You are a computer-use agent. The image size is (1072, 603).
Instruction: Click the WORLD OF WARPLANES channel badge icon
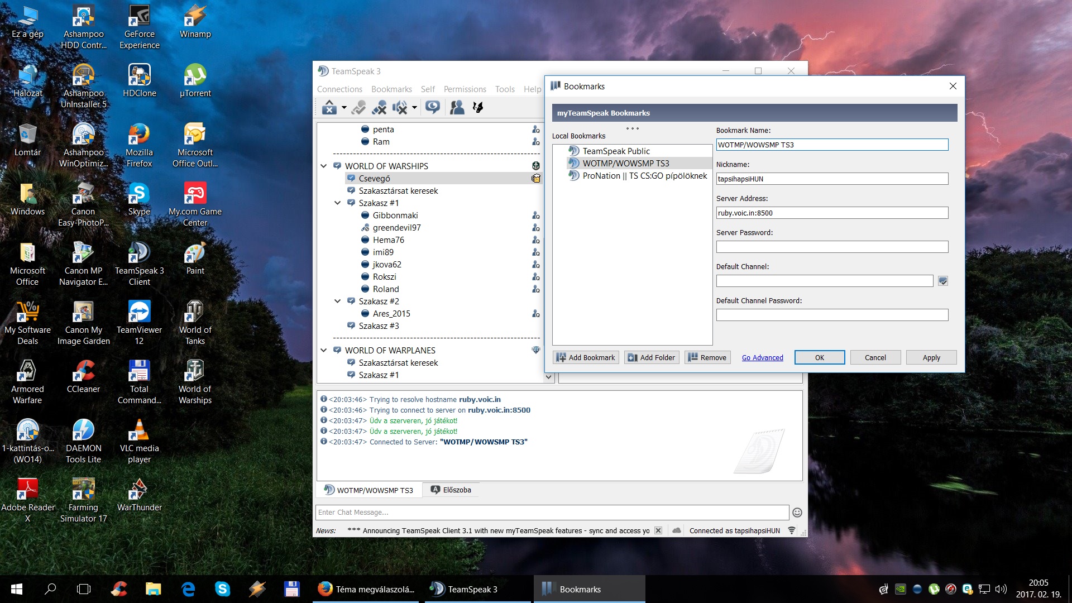pos(536,350)
